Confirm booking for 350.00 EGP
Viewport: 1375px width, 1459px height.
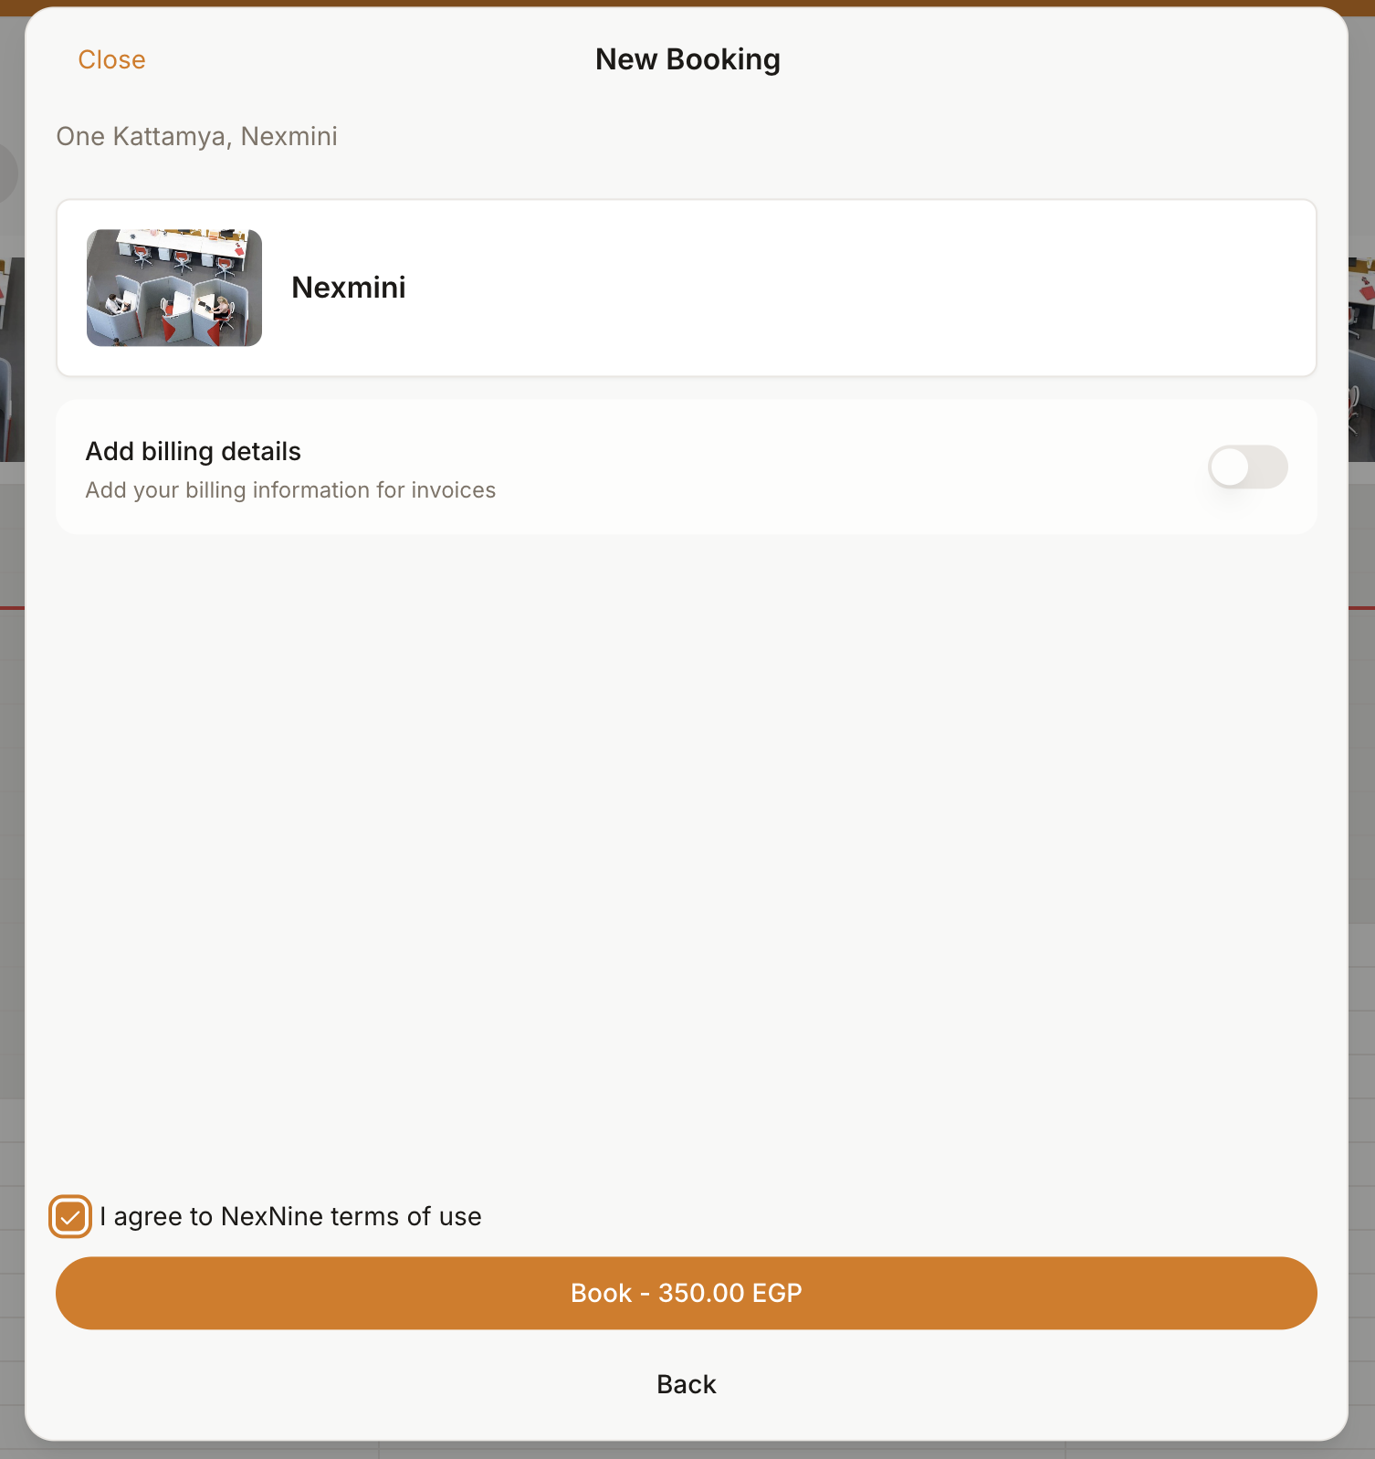coord(687,1293)
